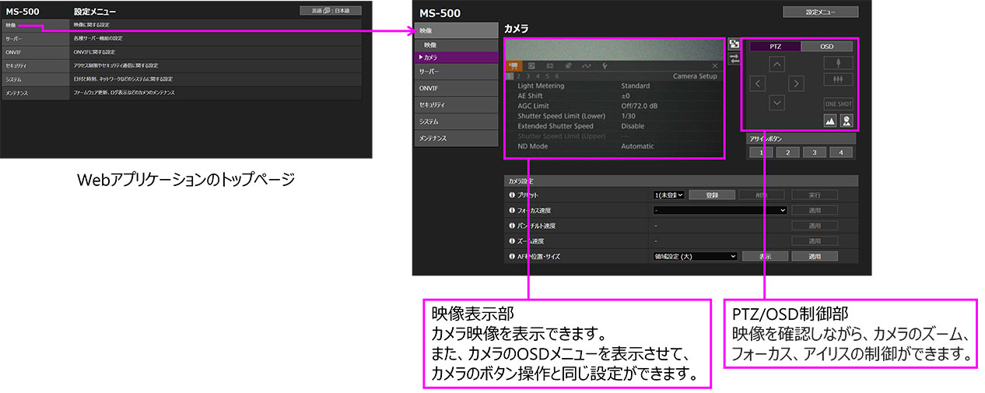Screen dimensions: 985x393
Task: Select 映像 sub-item under the 映像 menu
Action: [x=455, y=46]
